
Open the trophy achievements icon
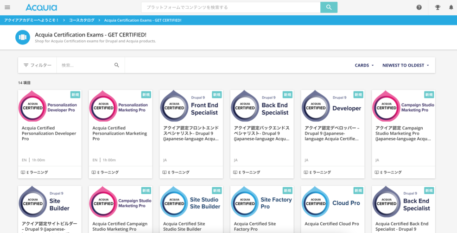point(438,7)
